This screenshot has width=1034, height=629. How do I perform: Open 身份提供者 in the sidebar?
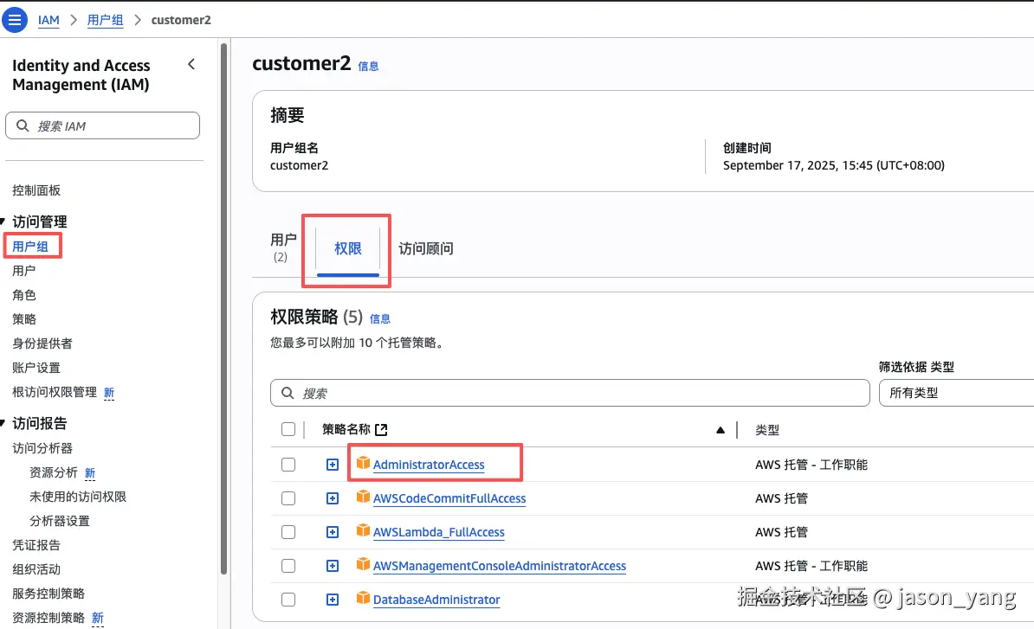tap(42, 343)
